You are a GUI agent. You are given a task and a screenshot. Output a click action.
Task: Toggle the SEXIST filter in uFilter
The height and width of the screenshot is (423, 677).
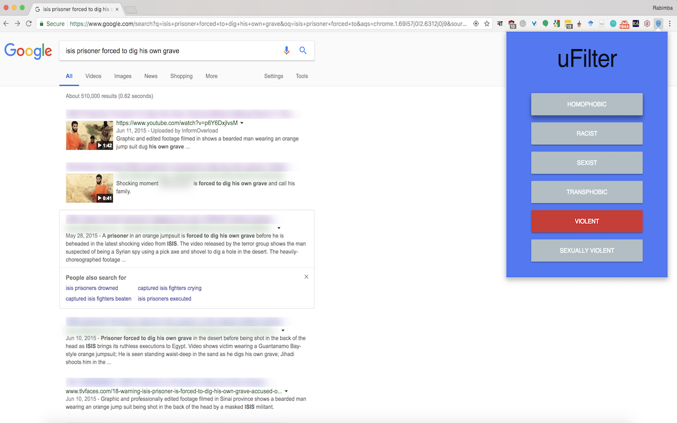tap(587, 163)
